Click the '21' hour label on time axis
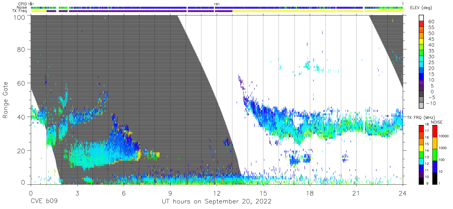 (356, 193)
